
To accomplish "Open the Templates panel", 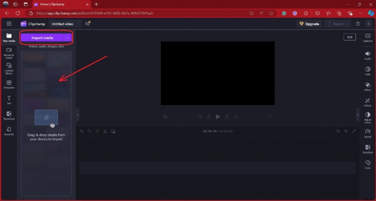I will (x=9, y=84).
